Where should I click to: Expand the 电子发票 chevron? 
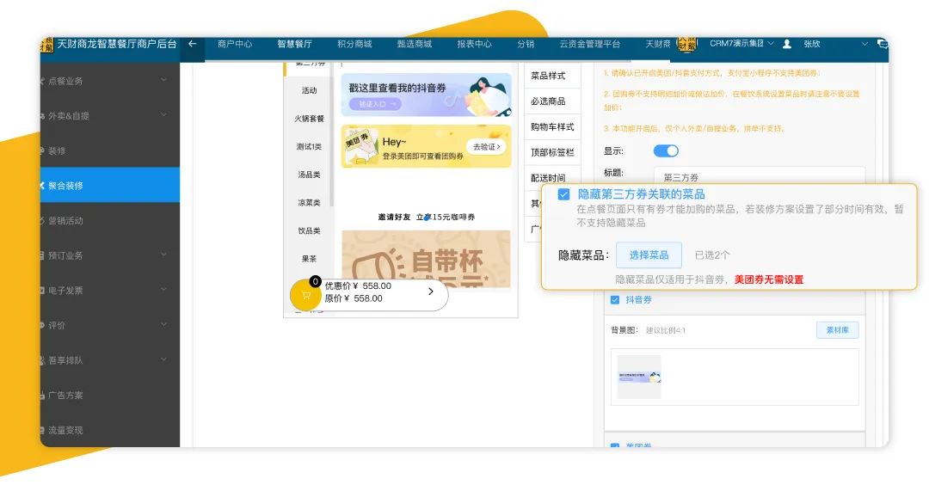[x=163, y=290]
